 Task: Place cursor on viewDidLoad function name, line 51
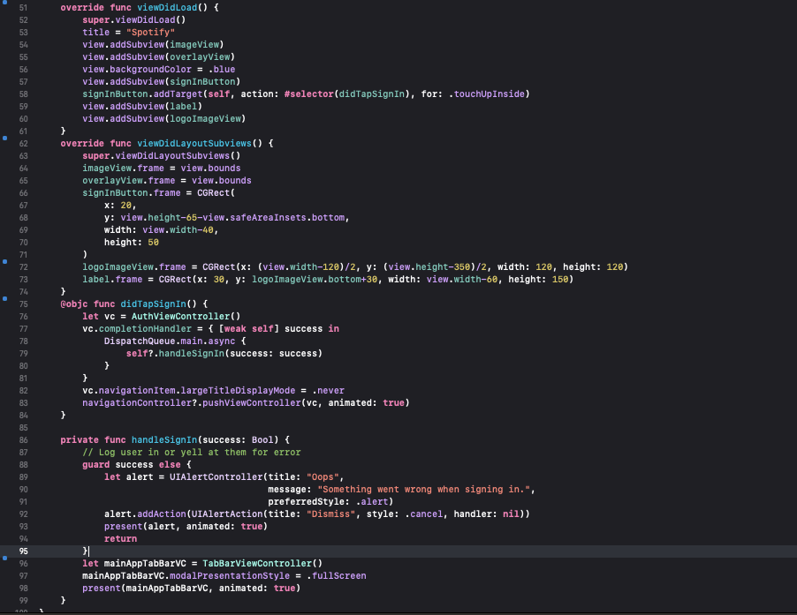pyautogui.click(x=167, y=8)
